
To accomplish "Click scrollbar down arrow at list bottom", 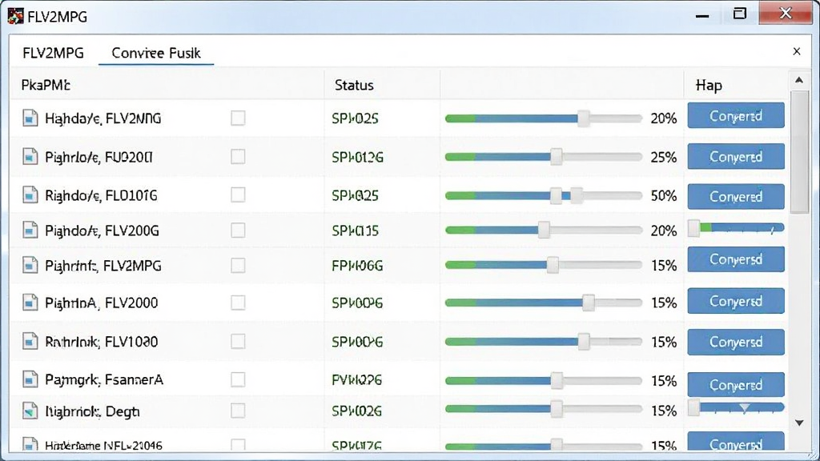I will click(799, 423).
